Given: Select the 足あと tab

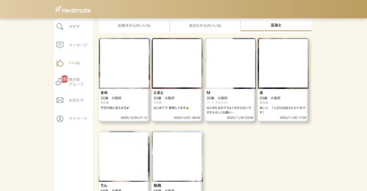Looking at the screenshot, I should pos(276,26).
